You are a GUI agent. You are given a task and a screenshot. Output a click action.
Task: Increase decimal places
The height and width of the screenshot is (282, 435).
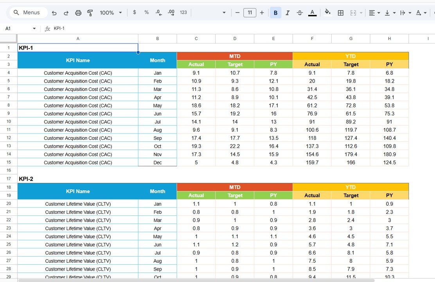click(x=171, y=12)
